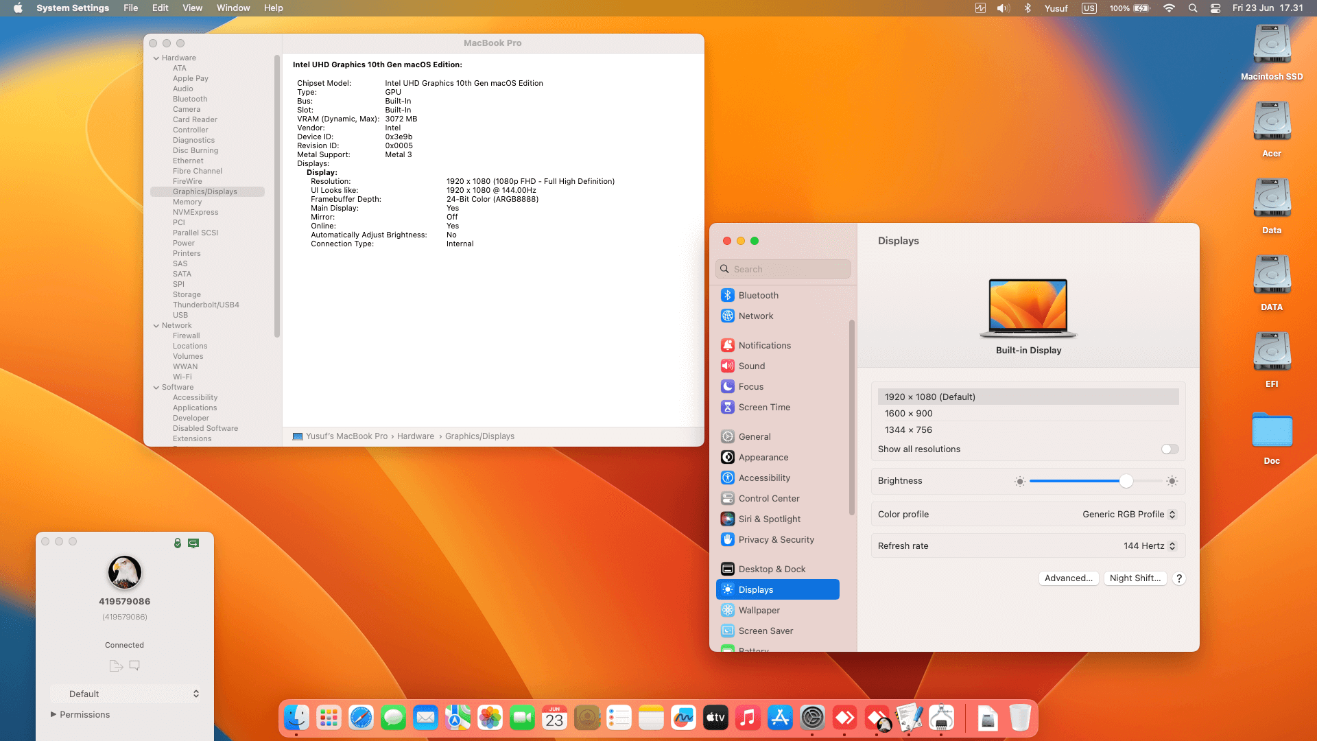1317x741 pixels.
Task: Toggle the Show all resolutions switch
Action: click(1170, 449)
